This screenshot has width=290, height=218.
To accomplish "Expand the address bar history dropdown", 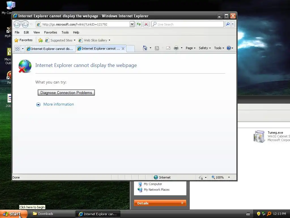I will pyautogui.click(x=132, y=24).
